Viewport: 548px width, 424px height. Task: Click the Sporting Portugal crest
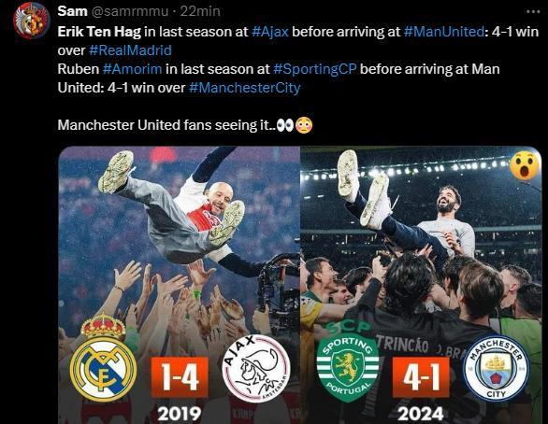pyautogui.click(x=348, y=367)
